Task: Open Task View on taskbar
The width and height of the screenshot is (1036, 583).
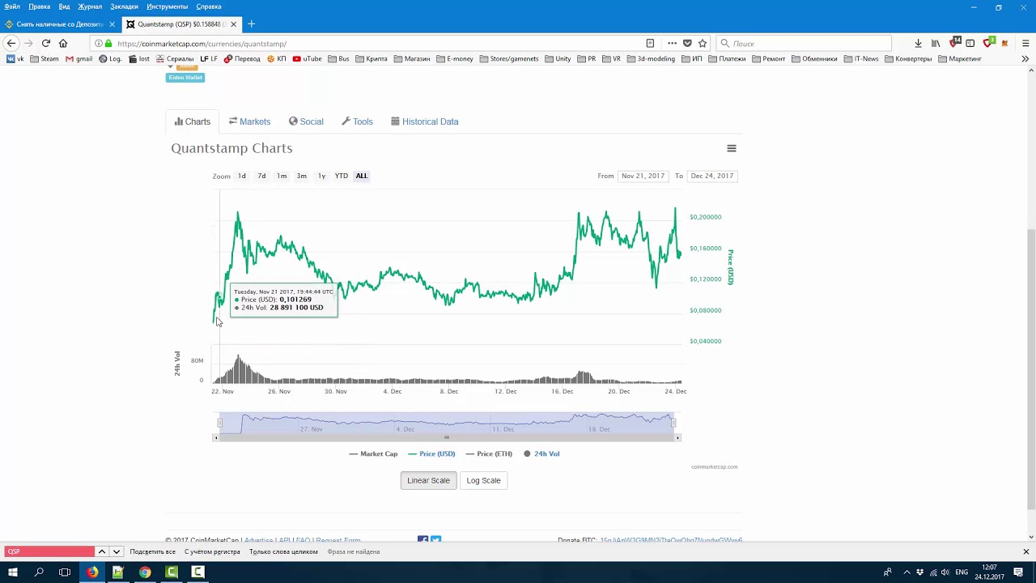Action: click(65, 572)
